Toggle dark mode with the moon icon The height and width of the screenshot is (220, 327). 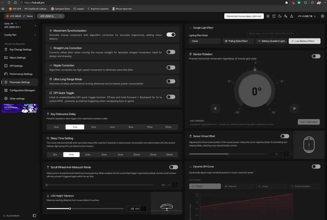coord(280,16)
